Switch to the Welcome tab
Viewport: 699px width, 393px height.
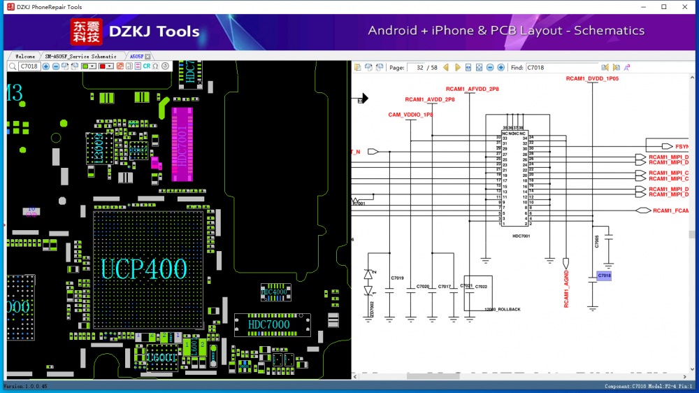(24, 56)
